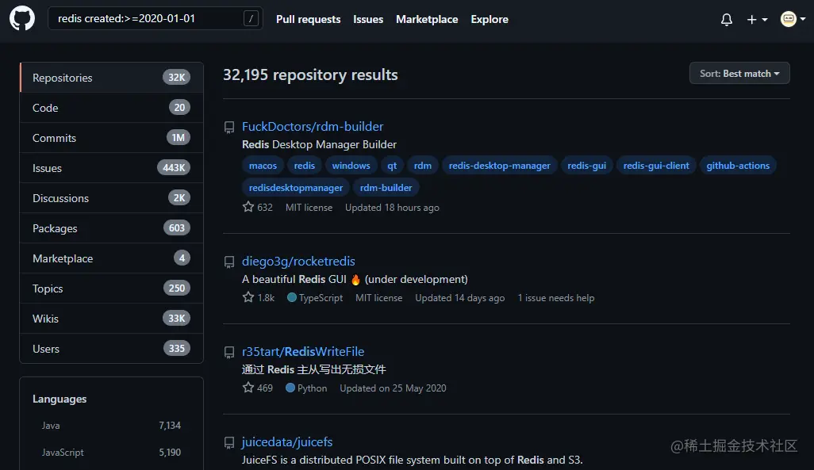
Task: Click the redis-desktop-manager topic tag
Action: (499, 166)
